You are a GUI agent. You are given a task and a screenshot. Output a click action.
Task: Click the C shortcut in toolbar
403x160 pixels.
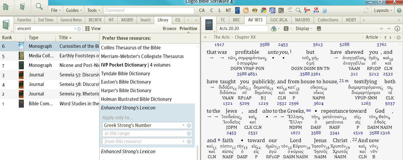click(x=212, y=10)
